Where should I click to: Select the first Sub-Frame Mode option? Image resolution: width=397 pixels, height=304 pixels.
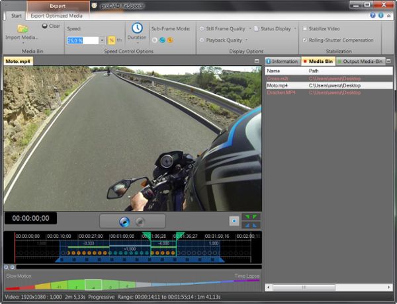154,40
